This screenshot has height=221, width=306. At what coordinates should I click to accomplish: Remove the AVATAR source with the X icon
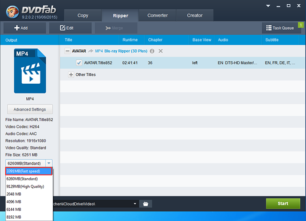point(161,51)
